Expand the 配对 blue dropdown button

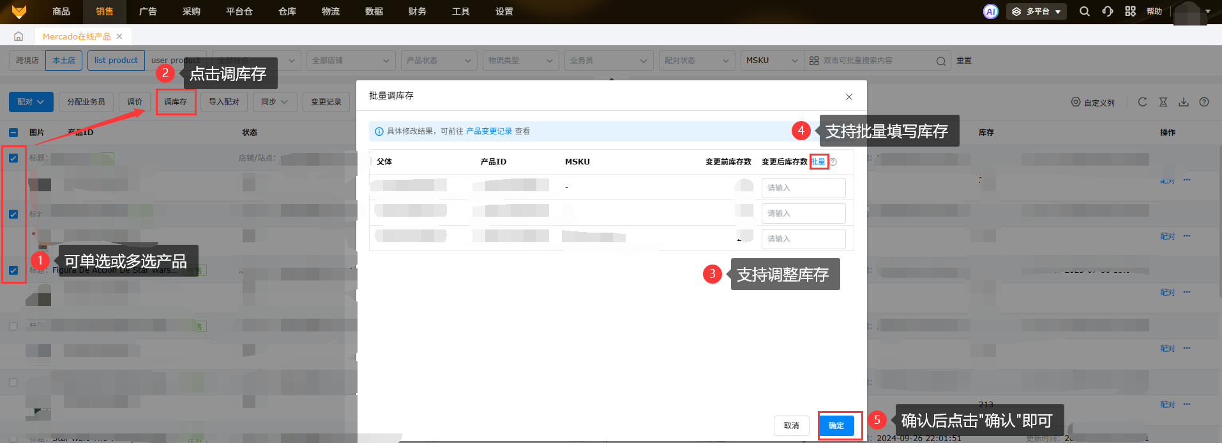click(31, 102)
